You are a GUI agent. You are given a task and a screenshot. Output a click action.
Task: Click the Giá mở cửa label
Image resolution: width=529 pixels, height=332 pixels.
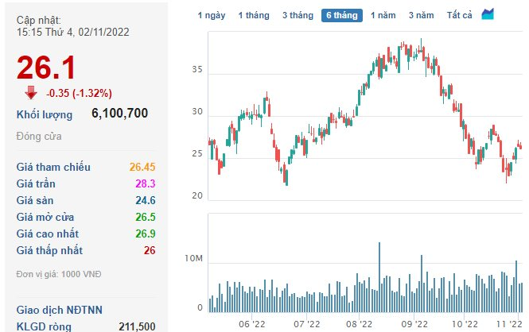(x=48, y=217)
